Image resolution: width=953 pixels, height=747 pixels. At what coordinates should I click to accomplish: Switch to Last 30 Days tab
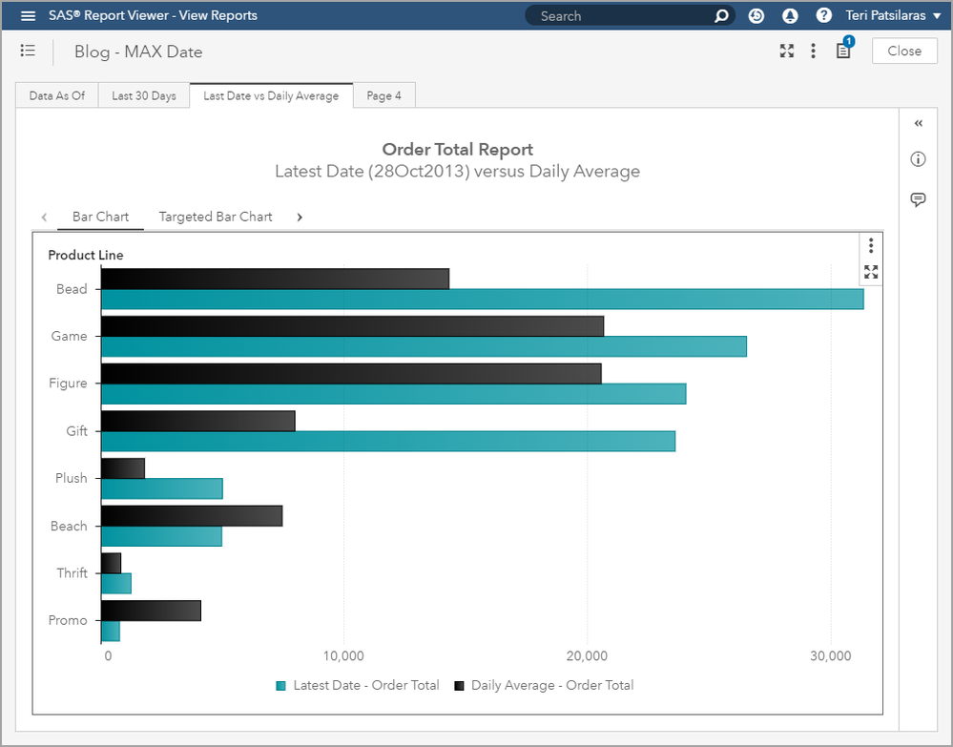coord(144,95)
